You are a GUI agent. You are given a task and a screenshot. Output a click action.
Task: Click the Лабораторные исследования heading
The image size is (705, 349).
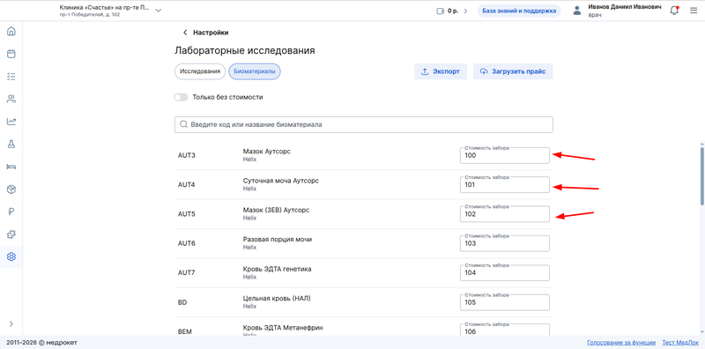click(x=245, y=51)
